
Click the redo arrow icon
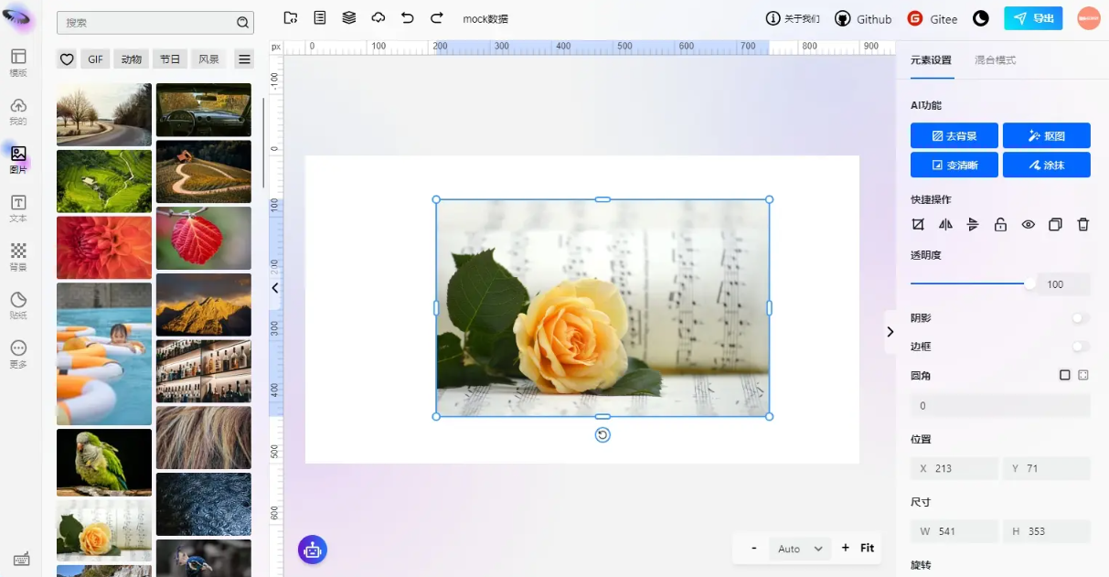pos(437,18)
